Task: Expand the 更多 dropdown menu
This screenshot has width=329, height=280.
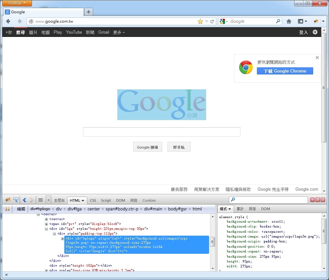Action: click(119, 32)
